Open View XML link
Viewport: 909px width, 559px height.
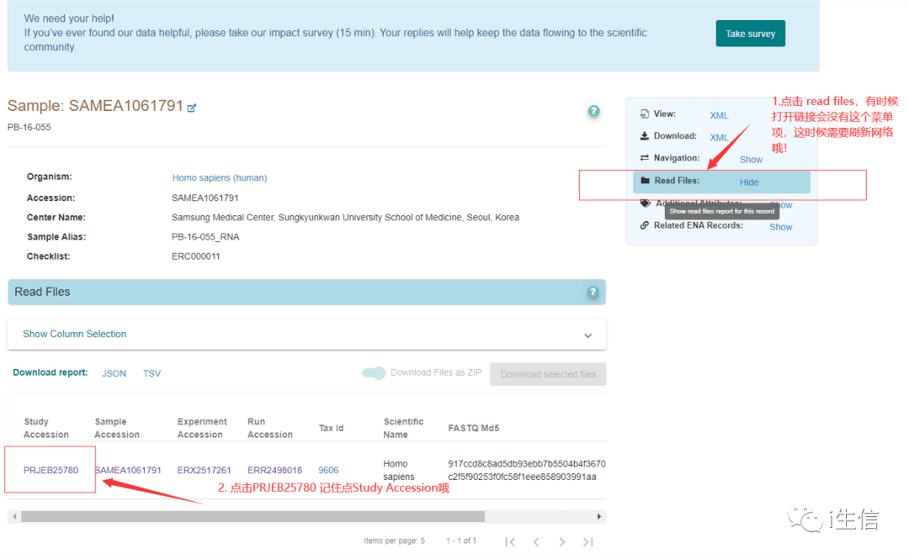(x=719, y=116)
